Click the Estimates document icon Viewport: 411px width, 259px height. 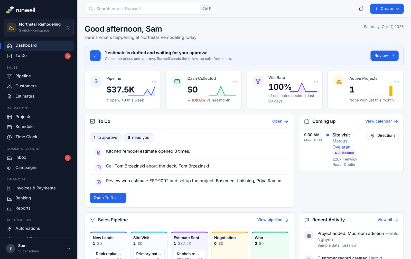click(9, 97)
